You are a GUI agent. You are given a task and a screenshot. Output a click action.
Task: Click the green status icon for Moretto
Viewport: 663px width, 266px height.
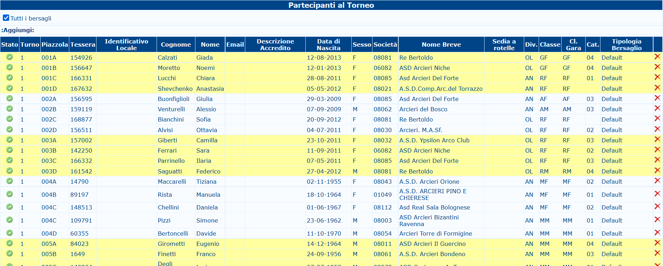10,67
